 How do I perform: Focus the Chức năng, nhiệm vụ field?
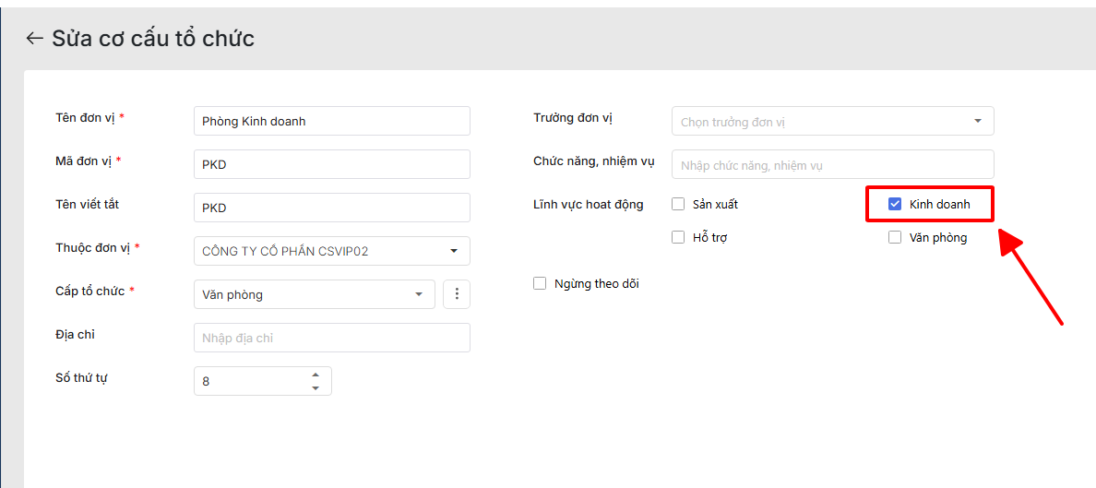coord(832,164)
